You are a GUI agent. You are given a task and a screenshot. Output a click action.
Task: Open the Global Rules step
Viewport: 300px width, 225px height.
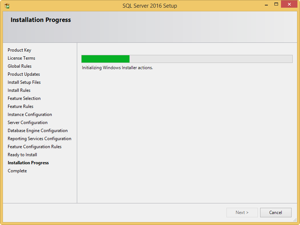pyautogui.click(x=19, y=66)
